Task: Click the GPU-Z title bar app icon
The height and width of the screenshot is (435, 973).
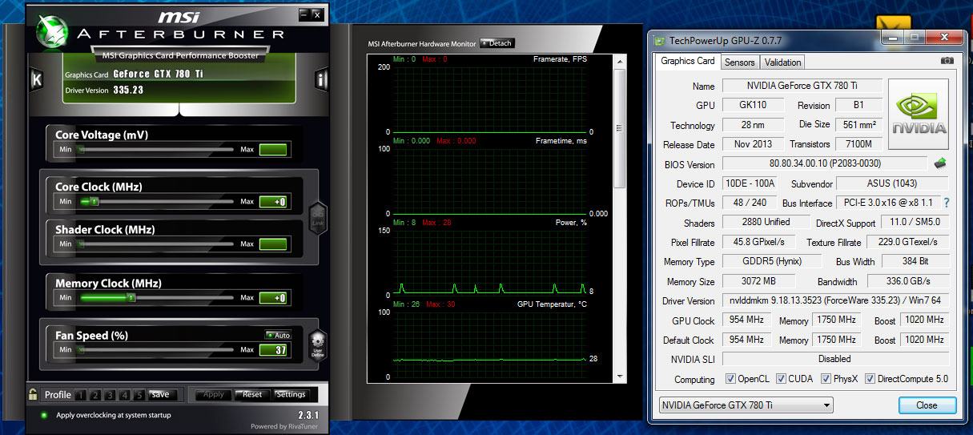Action: pos(659,39)
